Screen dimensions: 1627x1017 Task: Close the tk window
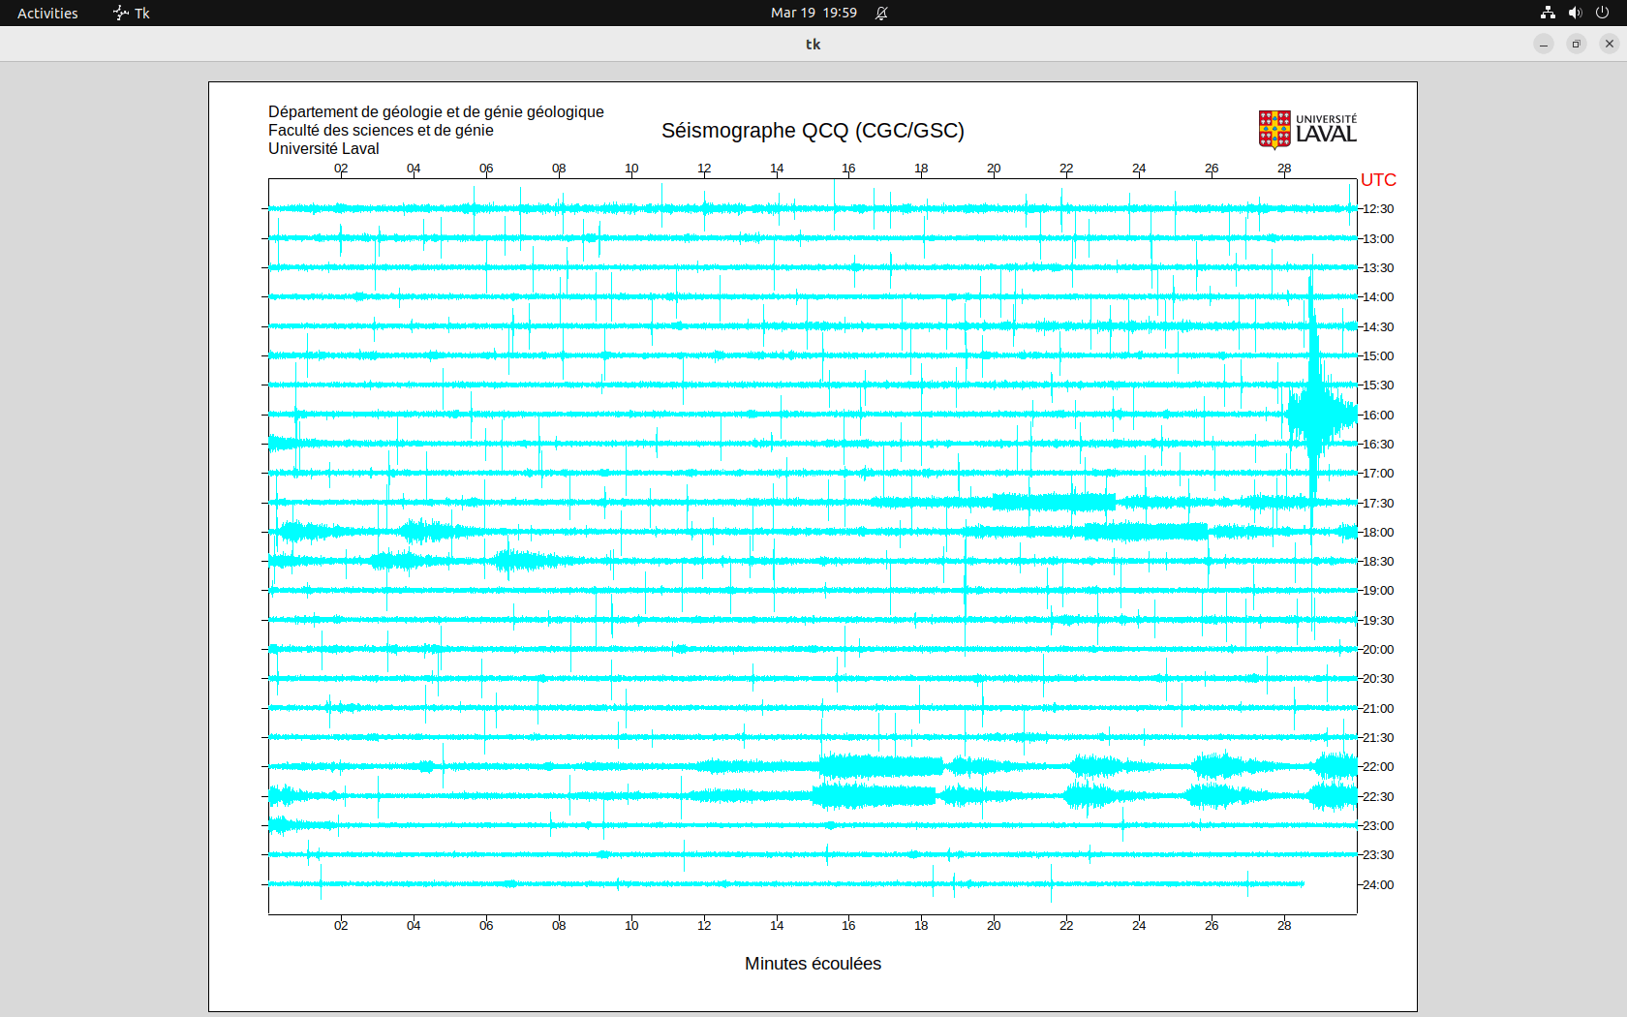point(1610,44)
